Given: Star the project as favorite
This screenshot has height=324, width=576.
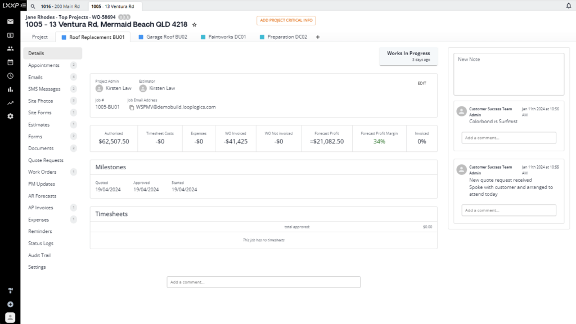Looking at the screenshot, I should pyautogui.click(x=195, y=25).
